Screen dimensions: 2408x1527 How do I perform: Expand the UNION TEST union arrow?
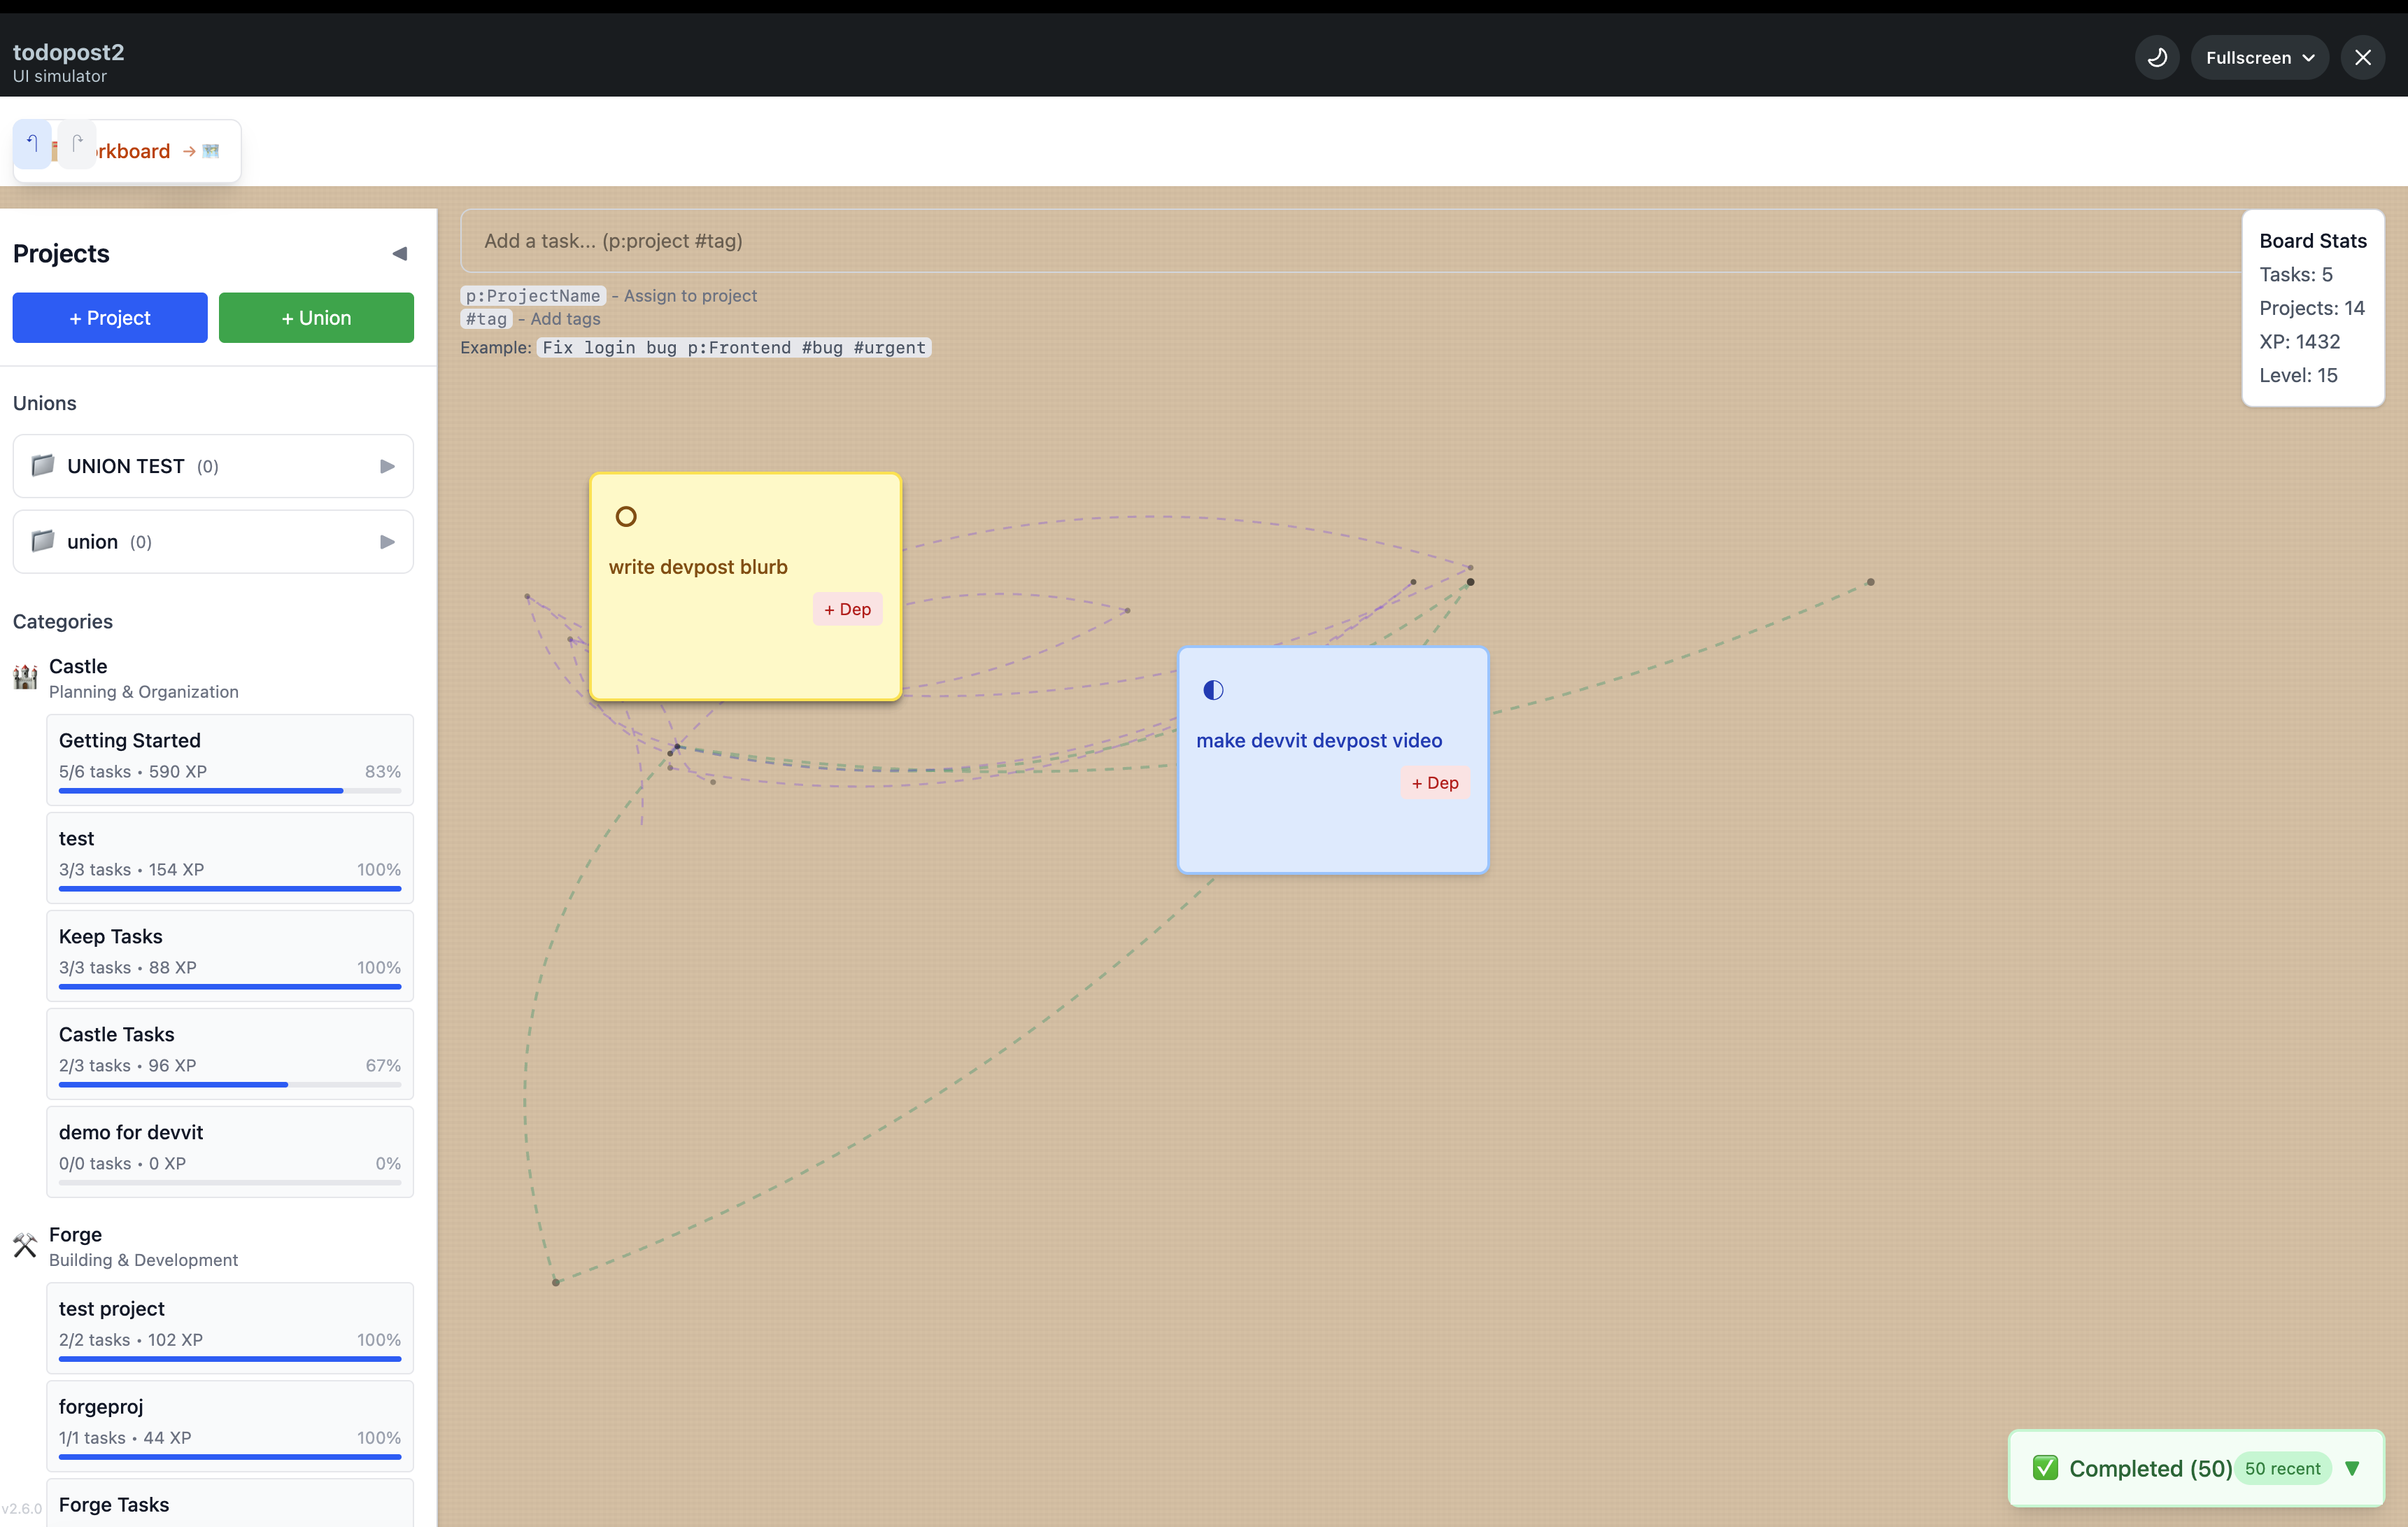[387, 466]
